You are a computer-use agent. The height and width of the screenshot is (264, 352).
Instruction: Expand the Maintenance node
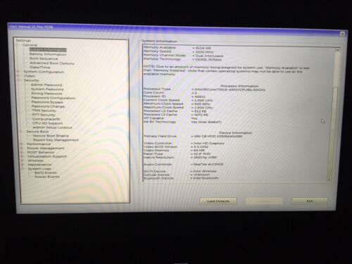(x=23, y=165)
